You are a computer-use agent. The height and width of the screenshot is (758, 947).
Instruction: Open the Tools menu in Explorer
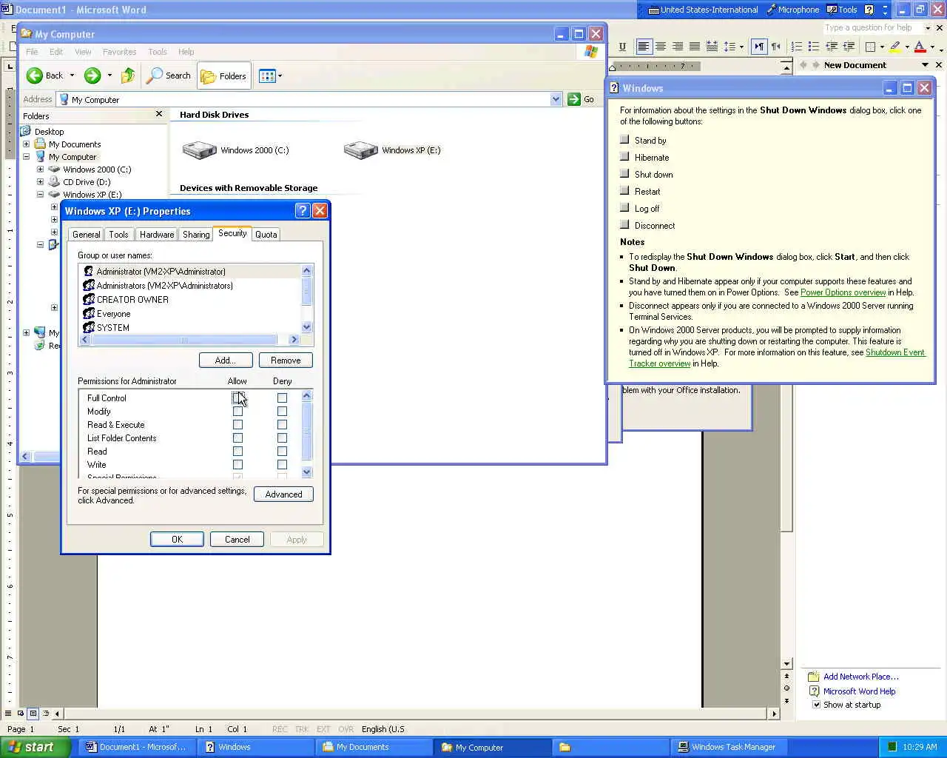158,52
